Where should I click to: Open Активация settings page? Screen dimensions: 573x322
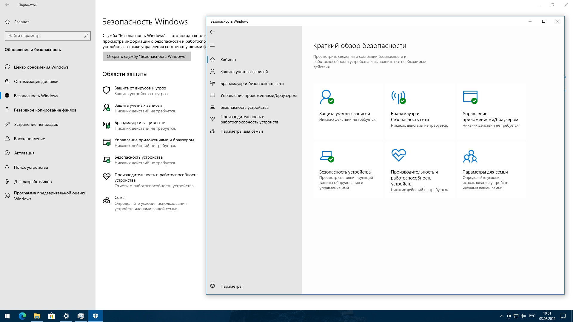coord(48,153)
